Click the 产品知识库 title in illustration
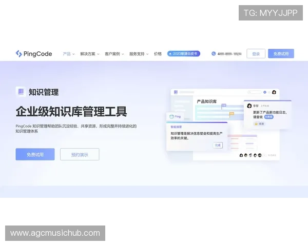This screenshot has width=308, height=246. (x=207, y=101)
